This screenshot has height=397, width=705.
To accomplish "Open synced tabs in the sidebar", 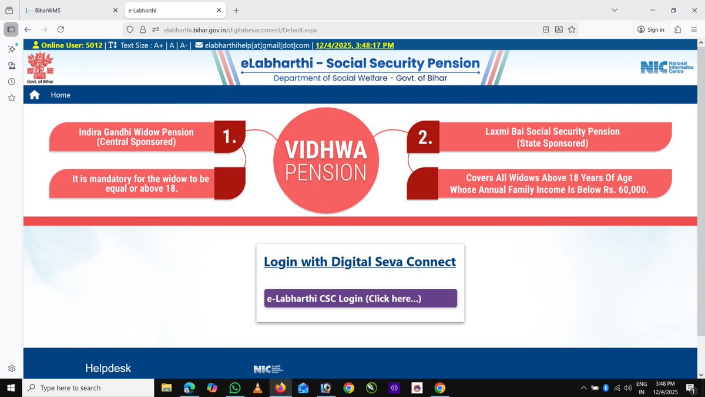I will [11, 65].
